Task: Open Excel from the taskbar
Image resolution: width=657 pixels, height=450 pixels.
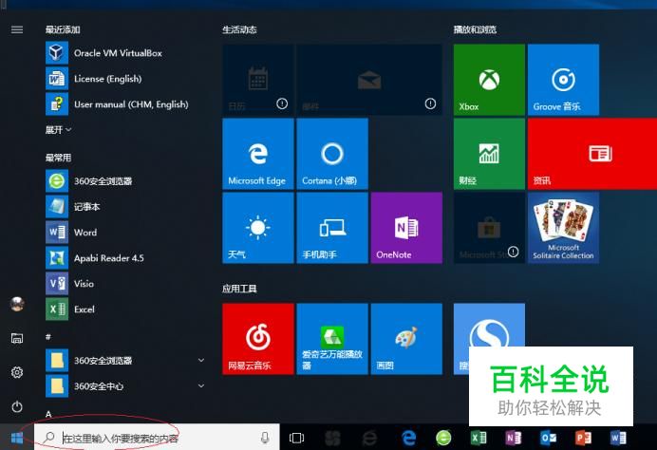Action: (x=479, y=439)
